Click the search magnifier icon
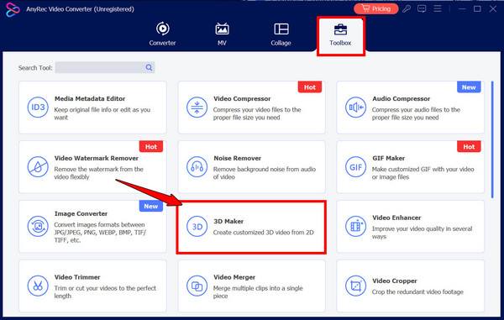Viewport: 504px width, 320px height. 149,67
